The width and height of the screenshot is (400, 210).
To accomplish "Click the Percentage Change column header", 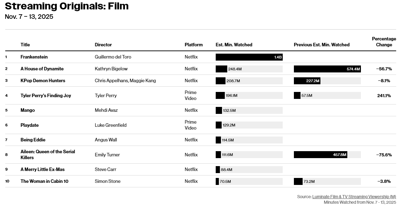I will (384, 42).
